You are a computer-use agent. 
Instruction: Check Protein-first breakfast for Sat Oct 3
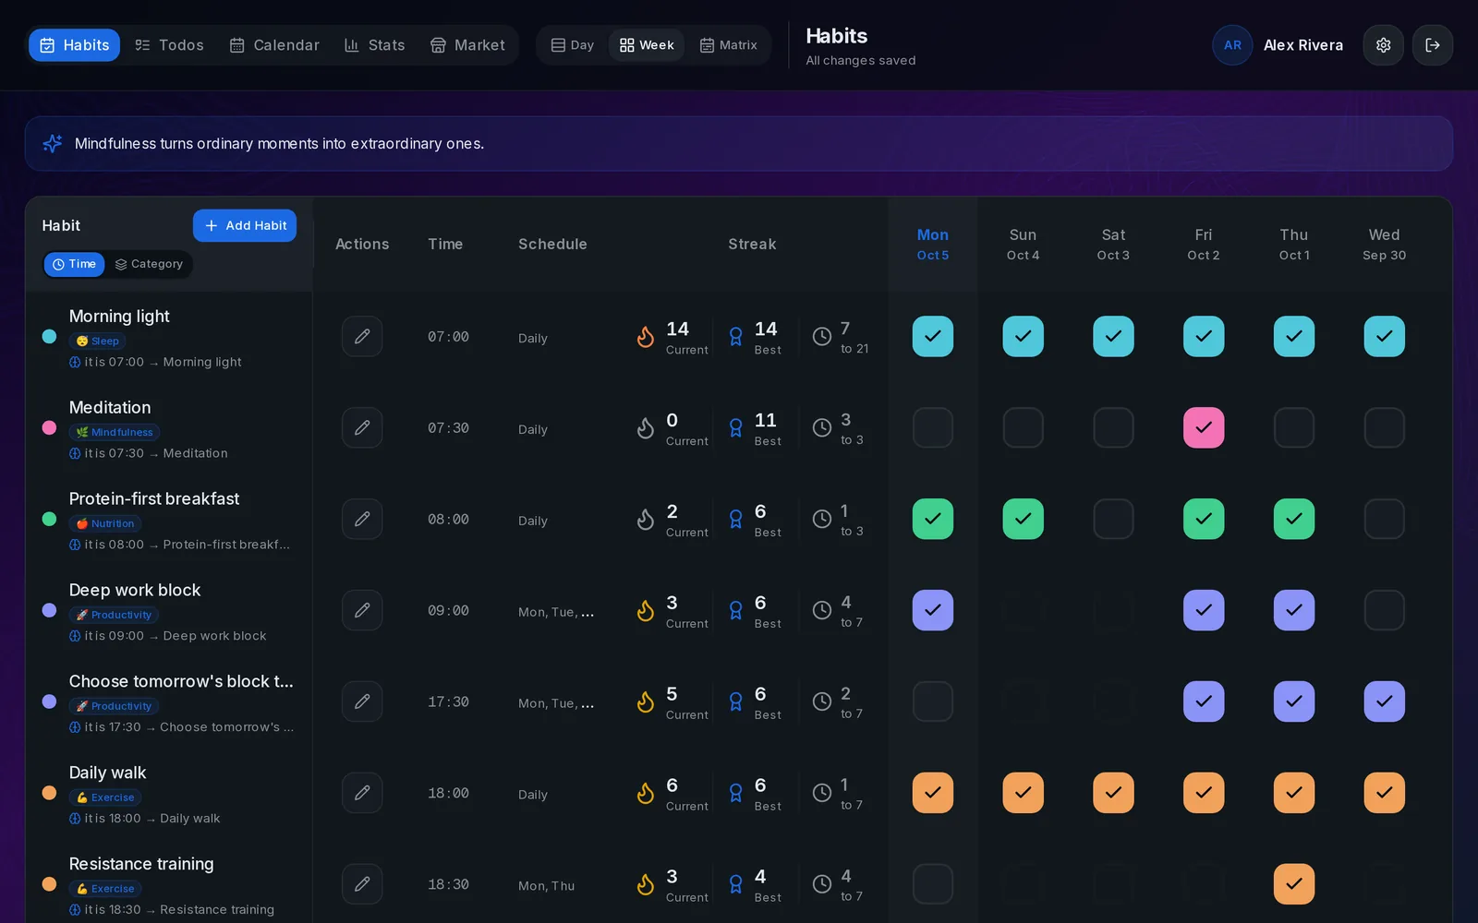coord(1113,519)
